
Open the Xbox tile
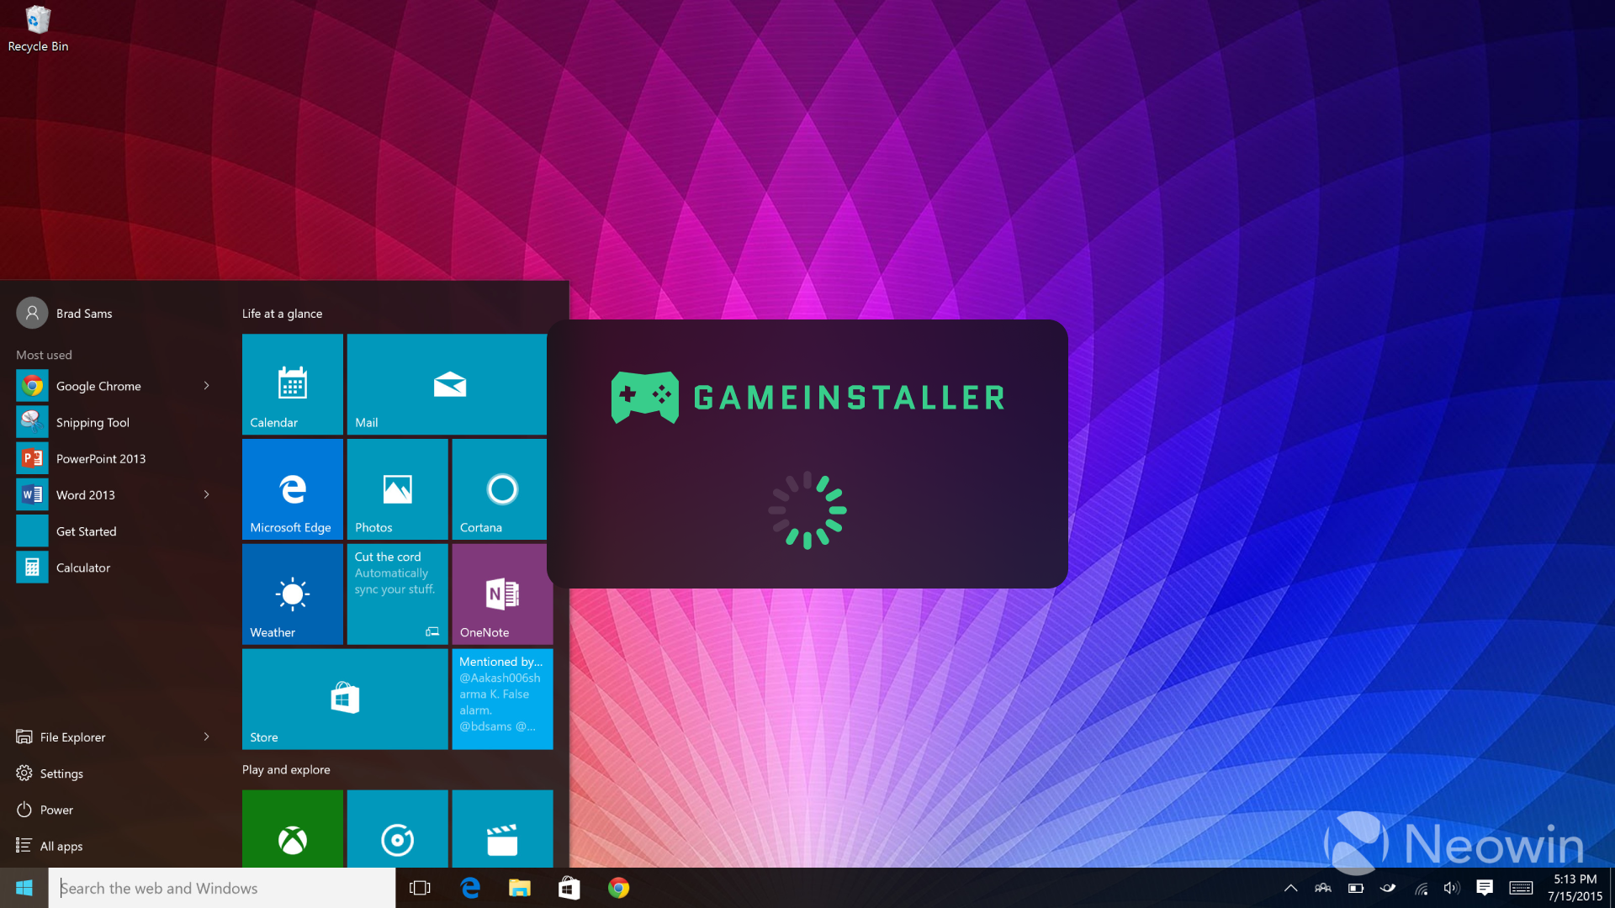click(x=293, y=829)
